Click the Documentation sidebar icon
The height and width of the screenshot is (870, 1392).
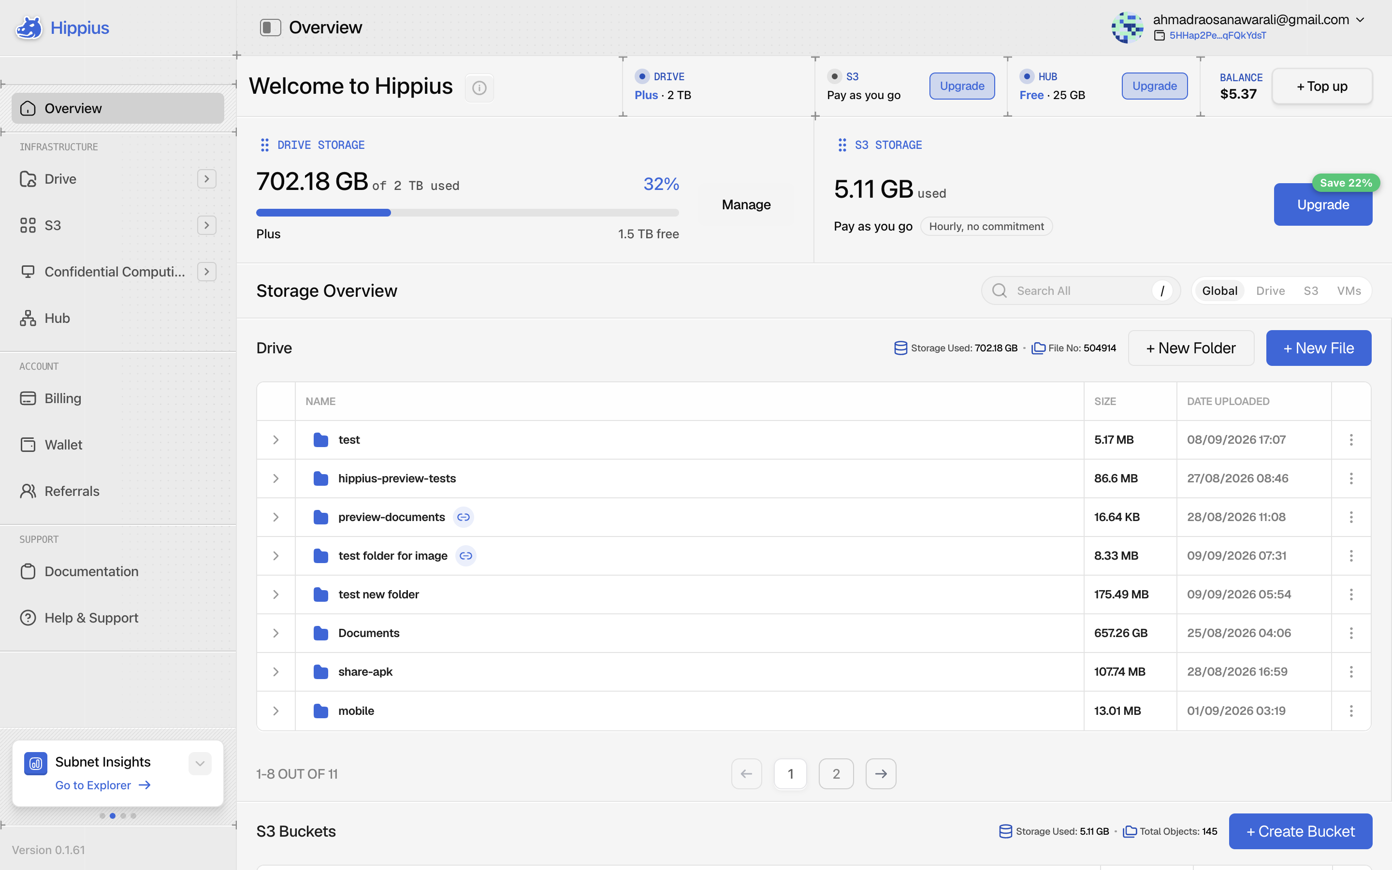point(28,571)
